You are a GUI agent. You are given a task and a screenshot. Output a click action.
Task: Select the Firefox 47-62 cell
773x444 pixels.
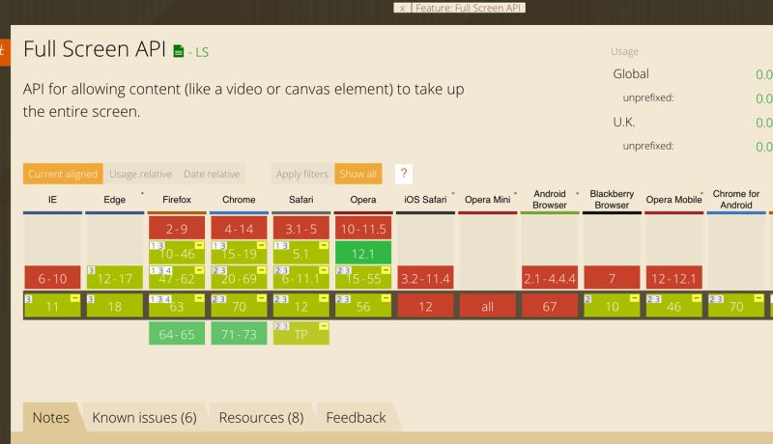click(x=177, y=278)
